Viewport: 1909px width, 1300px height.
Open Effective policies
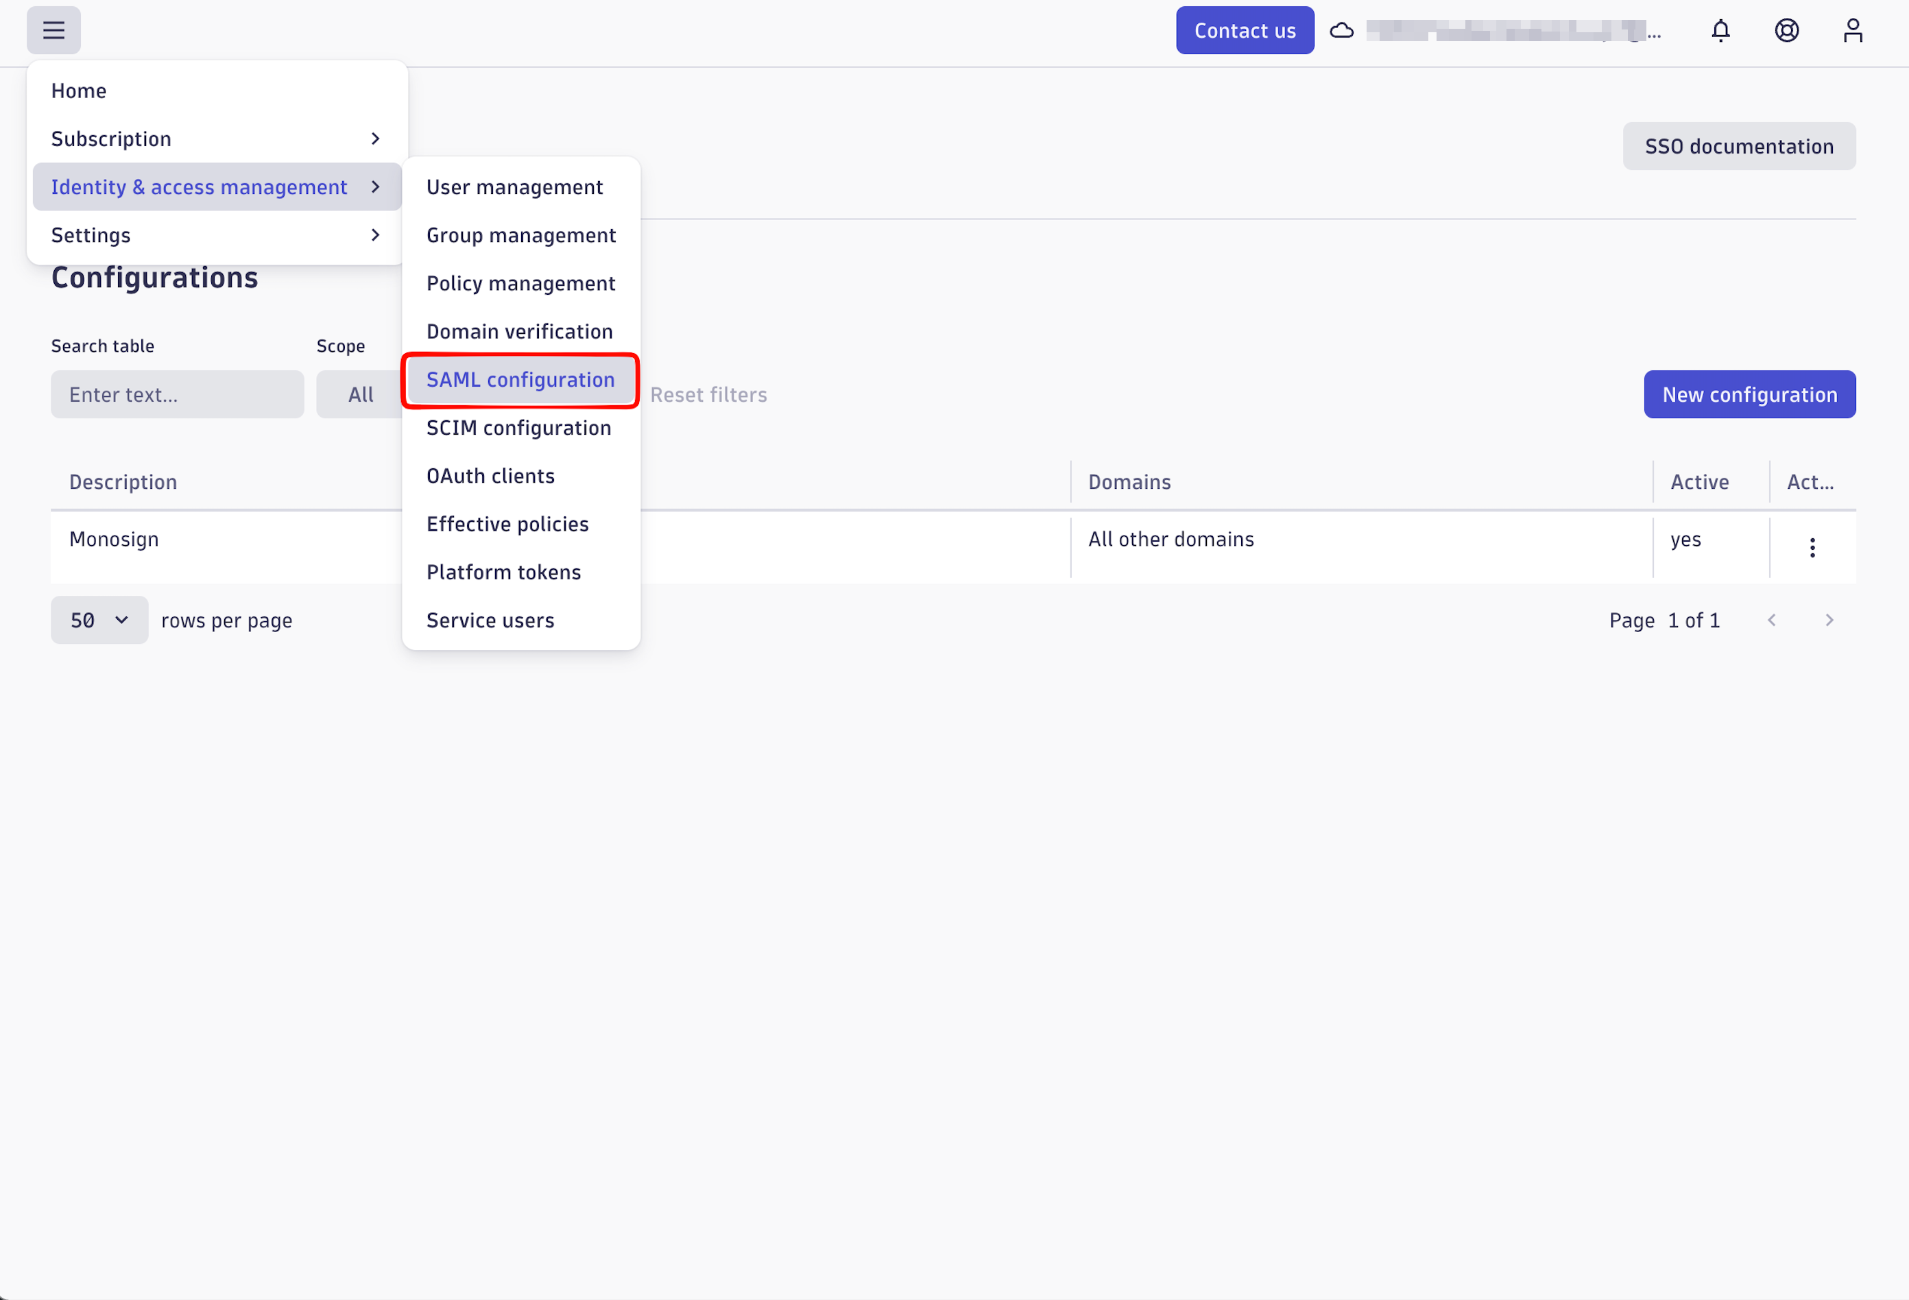click(520, 524)
